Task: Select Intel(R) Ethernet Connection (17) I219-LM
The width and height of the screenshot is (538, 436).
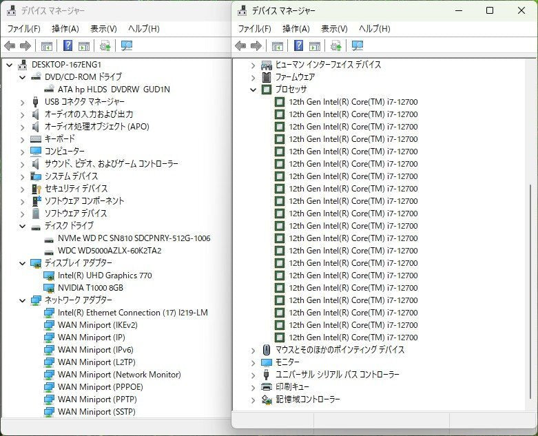Action: tap(133, 313)
